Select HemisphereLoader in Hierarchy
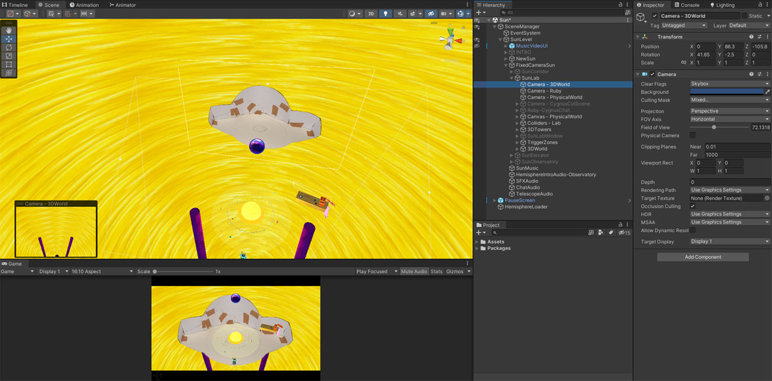Viewport: 772px width, 381px height. (x=526, y=207)
